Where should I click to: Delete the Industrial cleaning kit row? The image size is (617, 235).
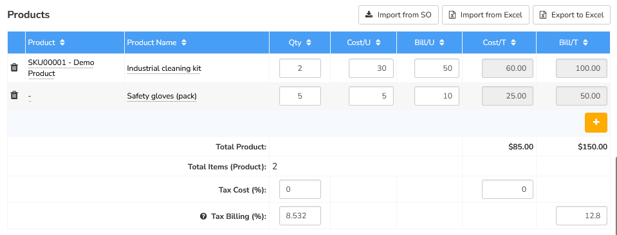point(14,68)
